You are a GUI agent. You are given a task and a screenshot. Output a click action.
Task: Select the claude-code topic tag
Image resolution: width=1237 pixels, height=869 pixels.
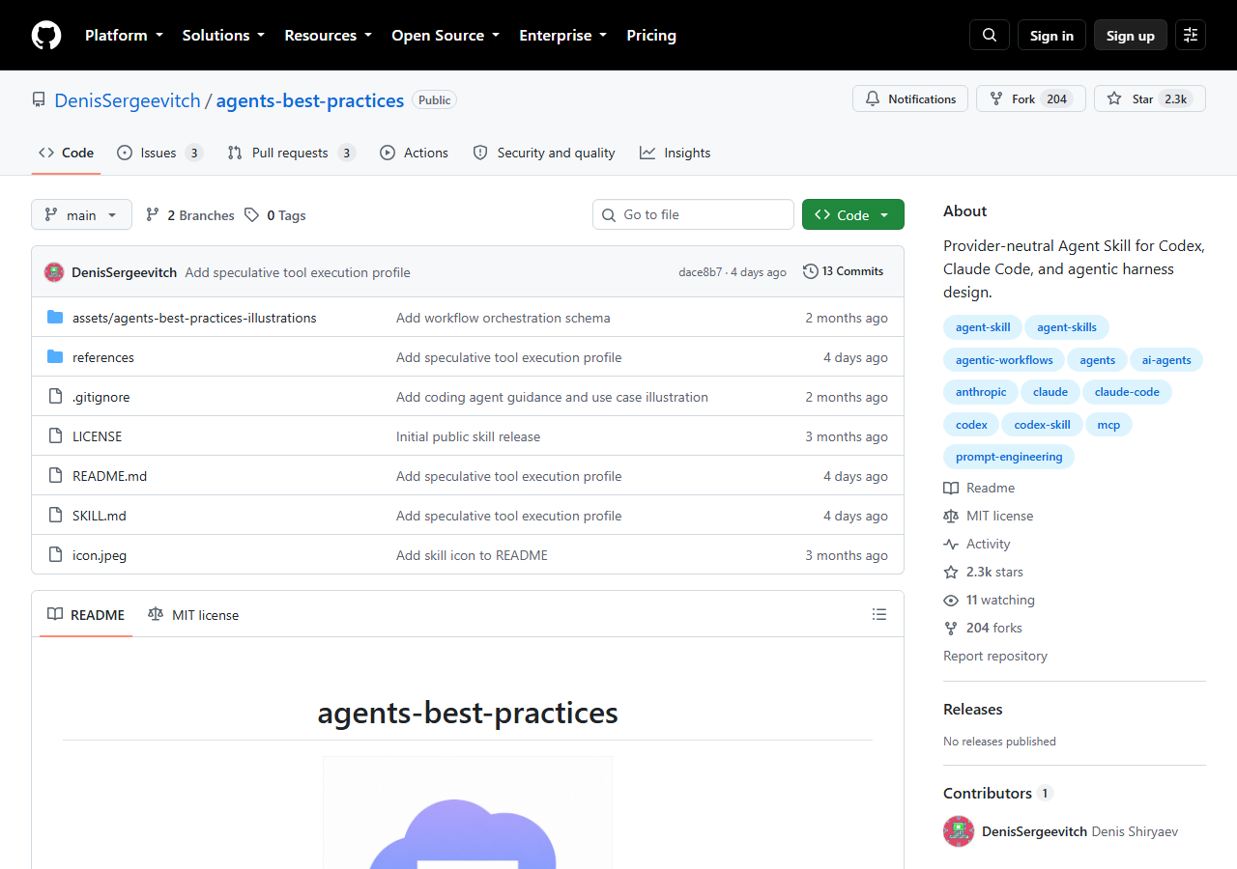click(1127, 392)
